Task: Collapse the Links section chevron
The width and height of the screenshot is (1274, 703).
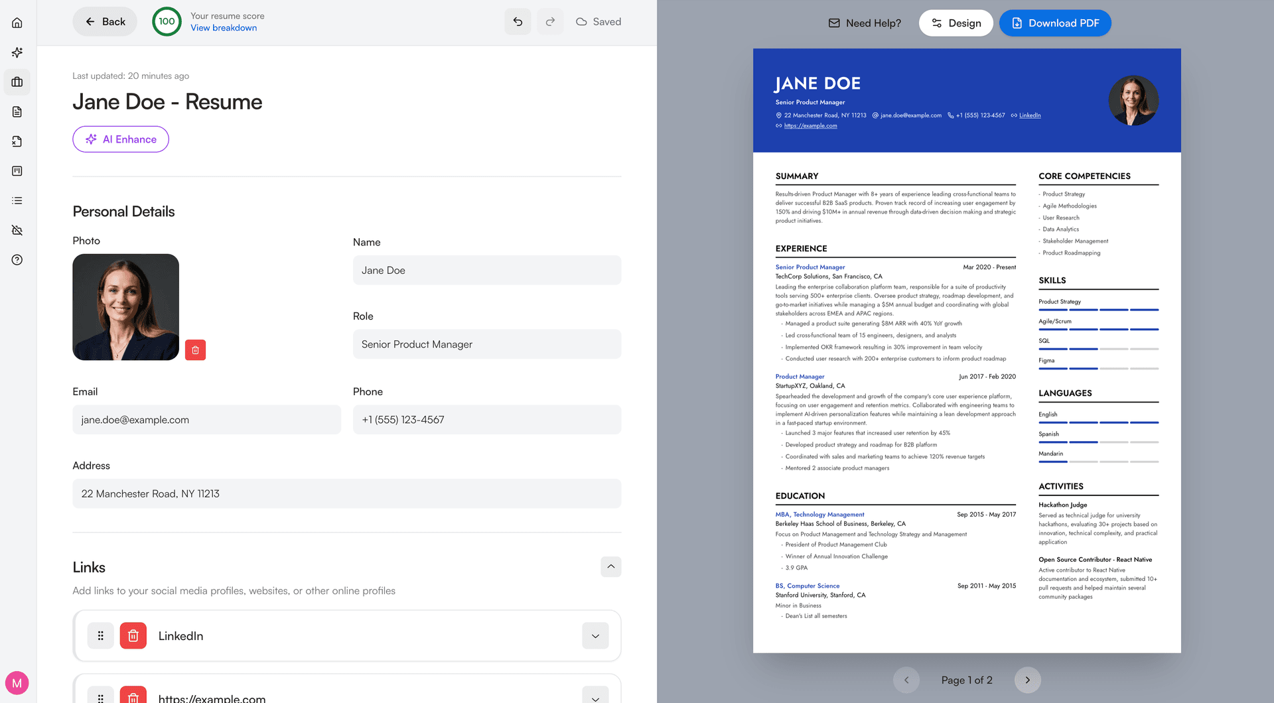Action: [611, 566]
